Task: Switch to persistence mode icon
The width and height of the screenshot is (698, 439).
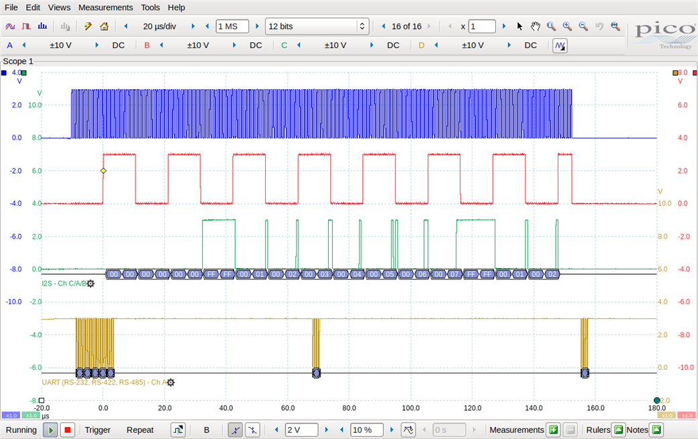Action: coord(26,26)
